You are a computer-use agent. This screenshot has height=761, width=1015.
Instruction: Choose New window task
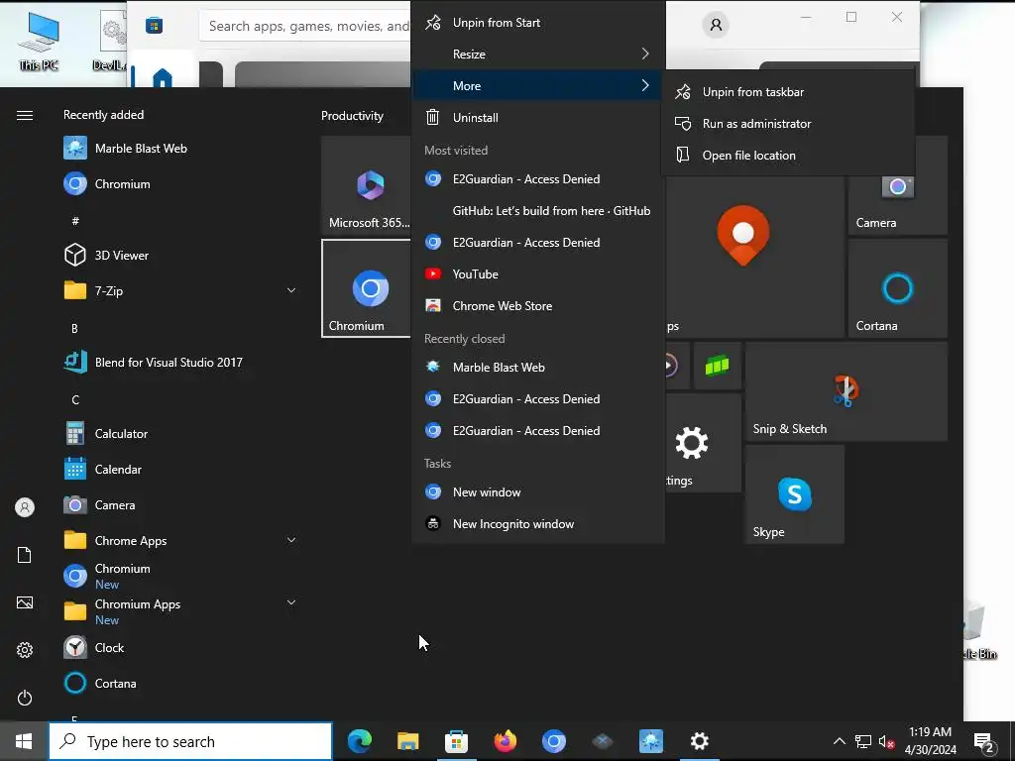pos(538,492)
